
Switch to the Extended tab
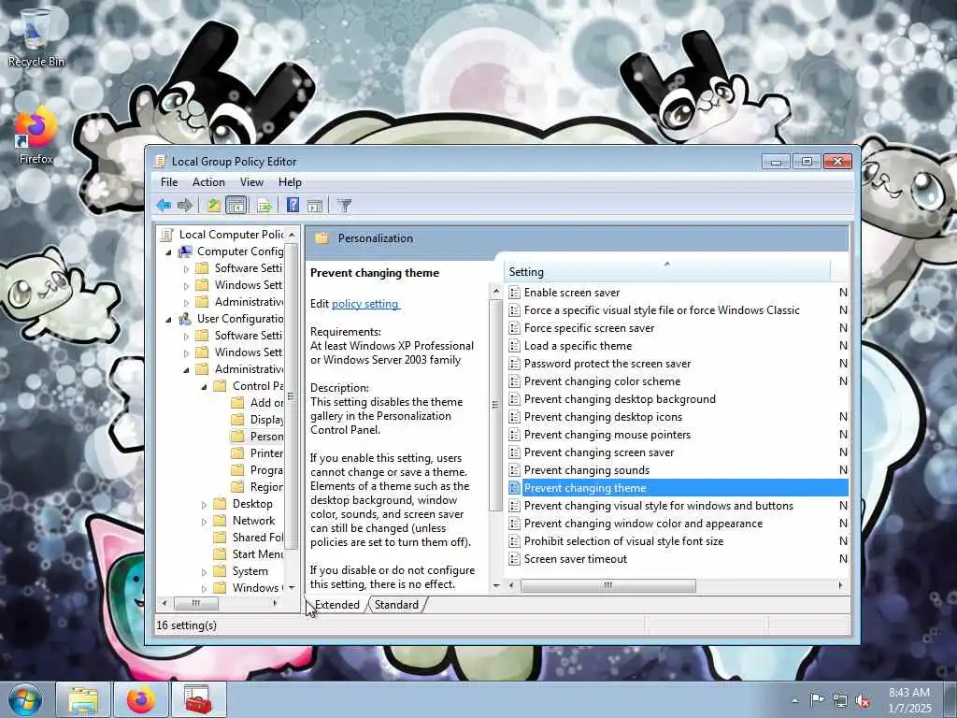pyautogui.click(x=336, y=605)
